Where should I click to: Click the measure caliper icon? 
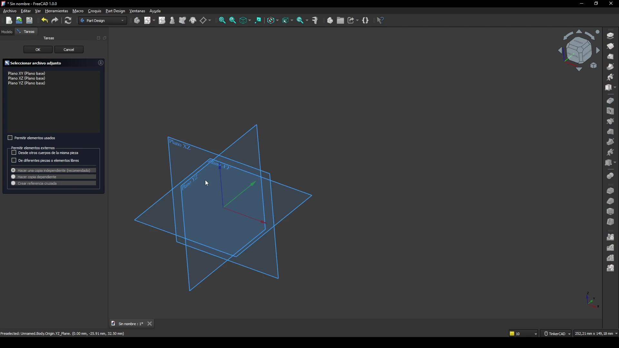[316, 21]
